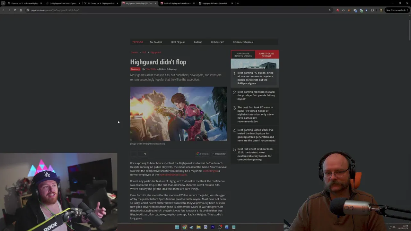Click the Follow us button
The height and width of the screenshot is (231, 411).
(x=203, y=154)
